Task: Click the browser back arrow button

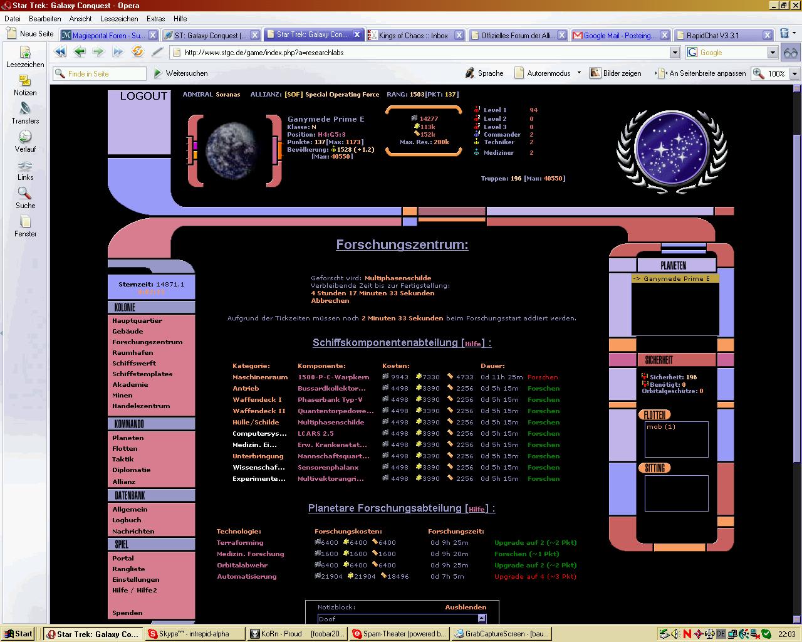Action: [x=60, y=52]
